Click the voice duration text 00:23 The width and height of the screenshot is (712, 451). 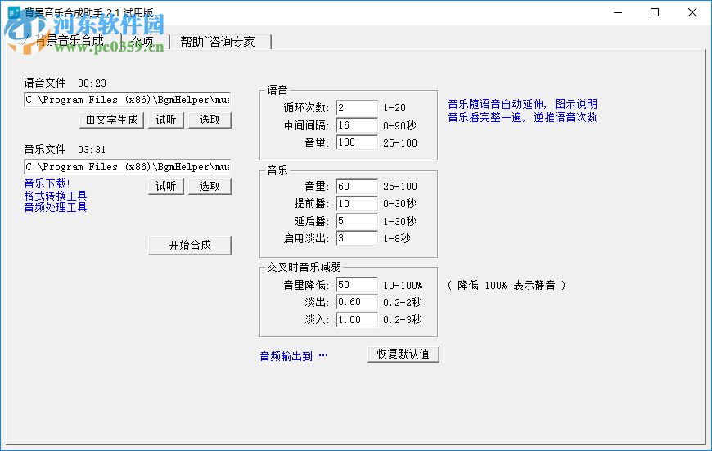(x=92, y=83)
